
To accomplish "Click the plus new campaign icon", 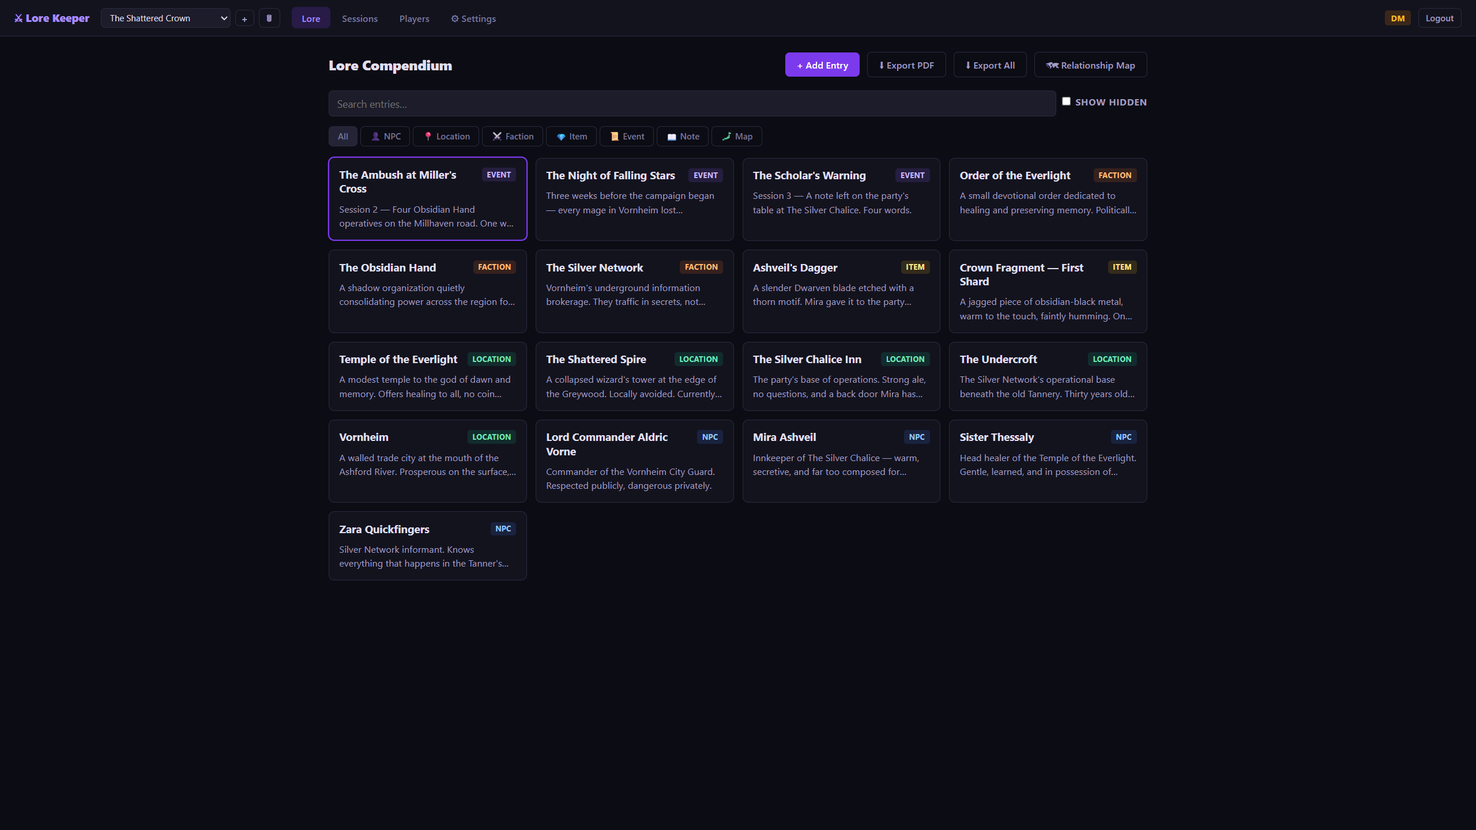I will [244, 18].
